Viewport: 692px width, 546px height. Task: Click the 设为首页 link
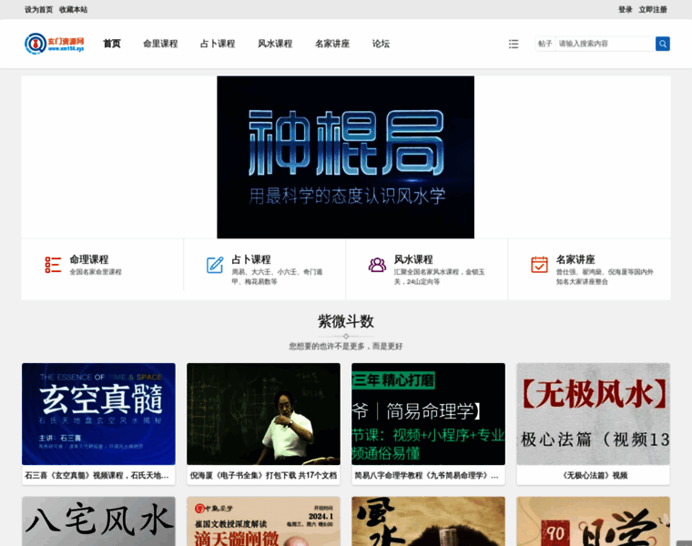38,9
